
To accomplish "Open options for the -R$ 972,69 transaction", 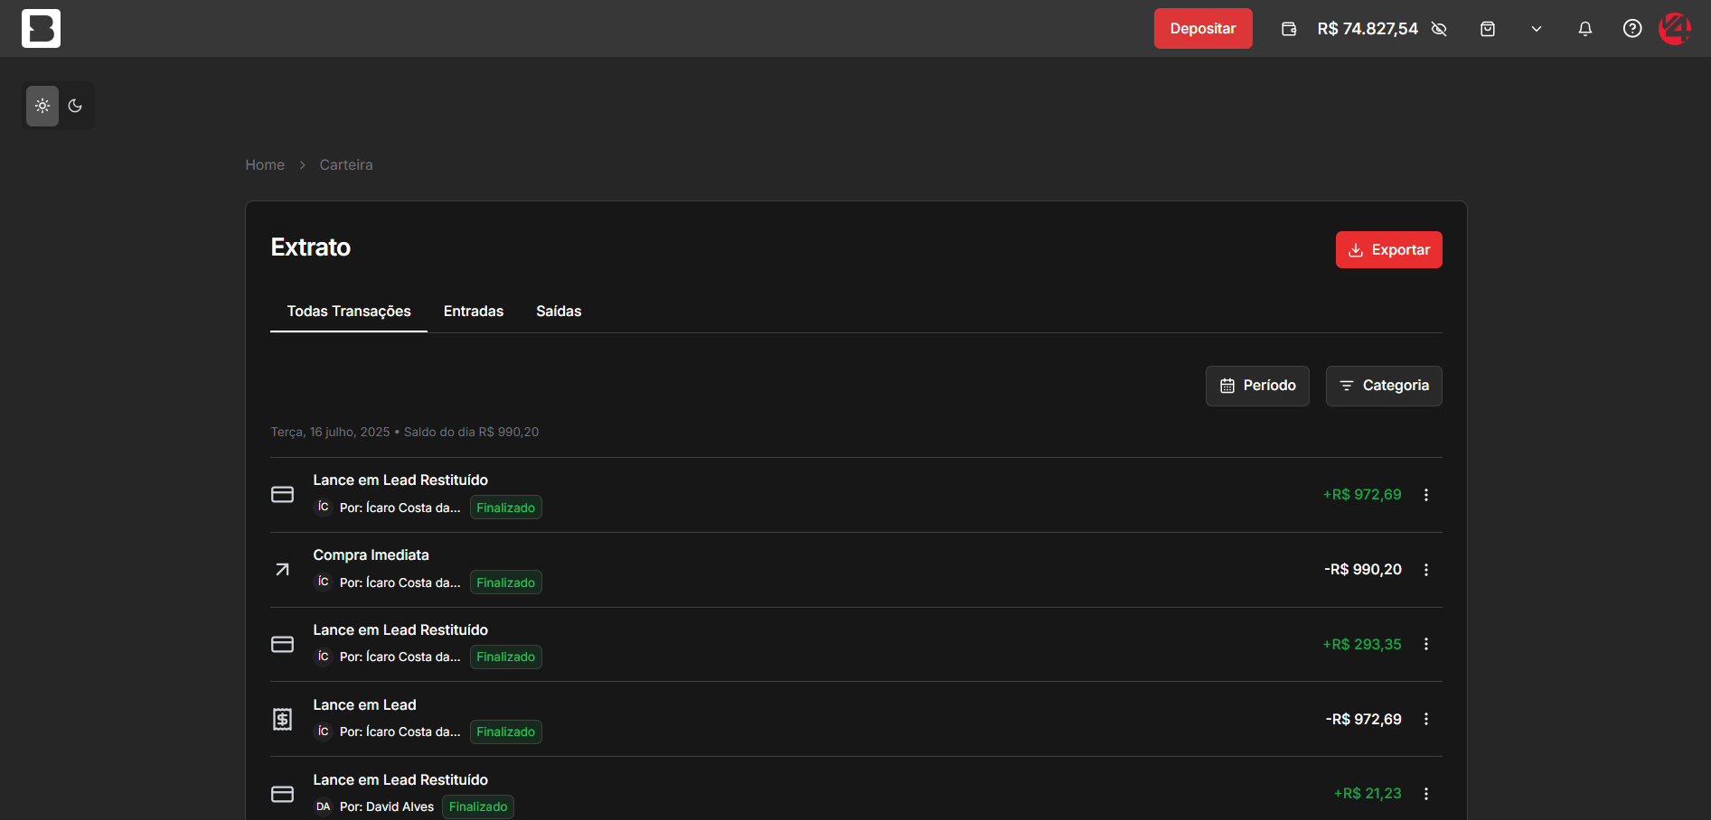I will coord(1426,720).
